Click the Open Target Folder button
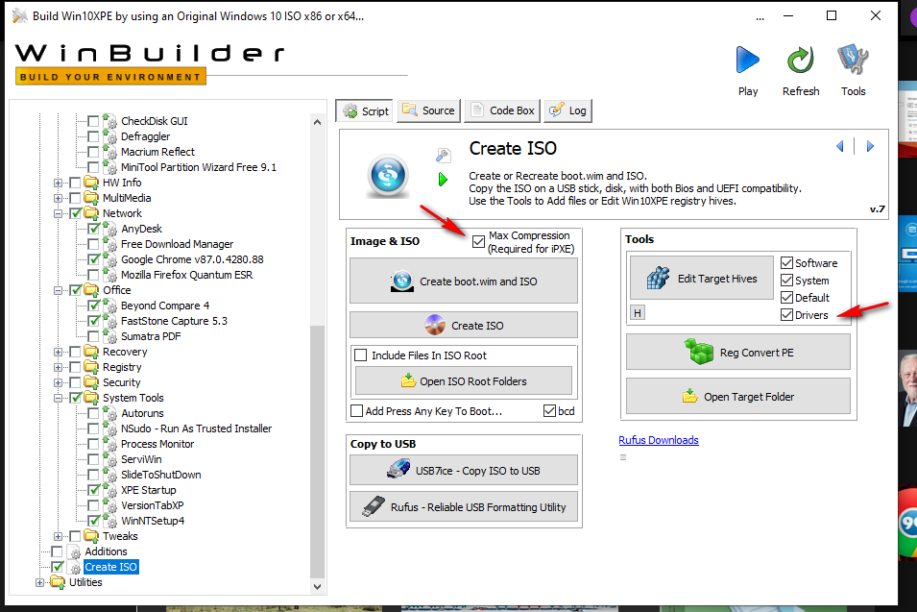The height and width of the screenshot is (612, 917). click(738, 396)
